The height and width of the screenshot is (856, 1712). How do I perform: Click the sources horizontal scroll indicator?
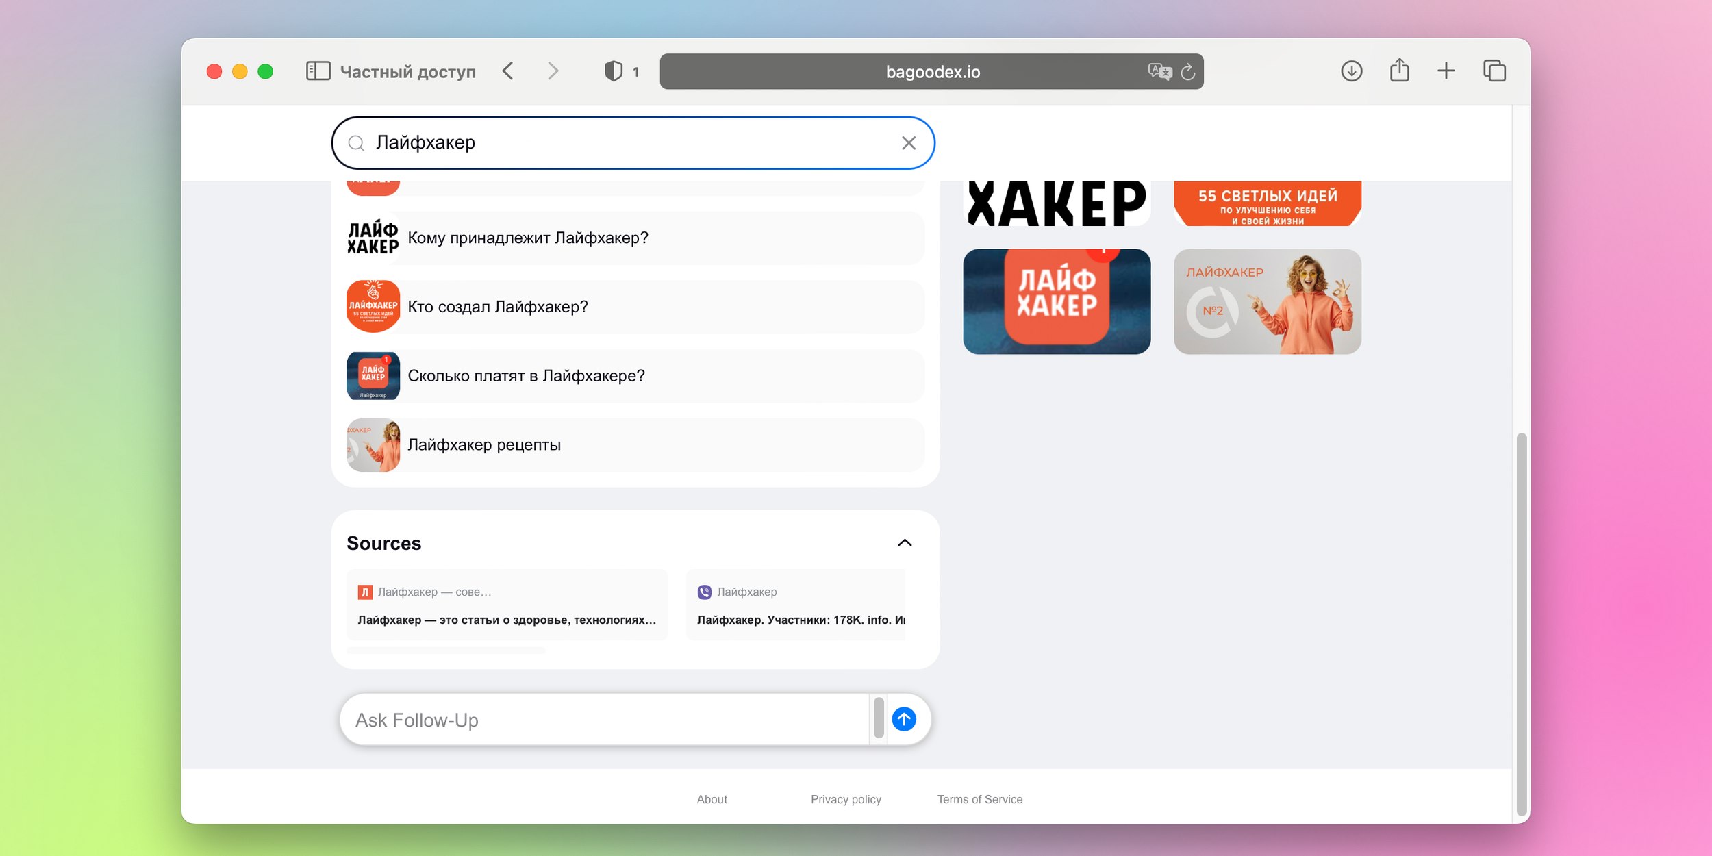pos(446,651)
